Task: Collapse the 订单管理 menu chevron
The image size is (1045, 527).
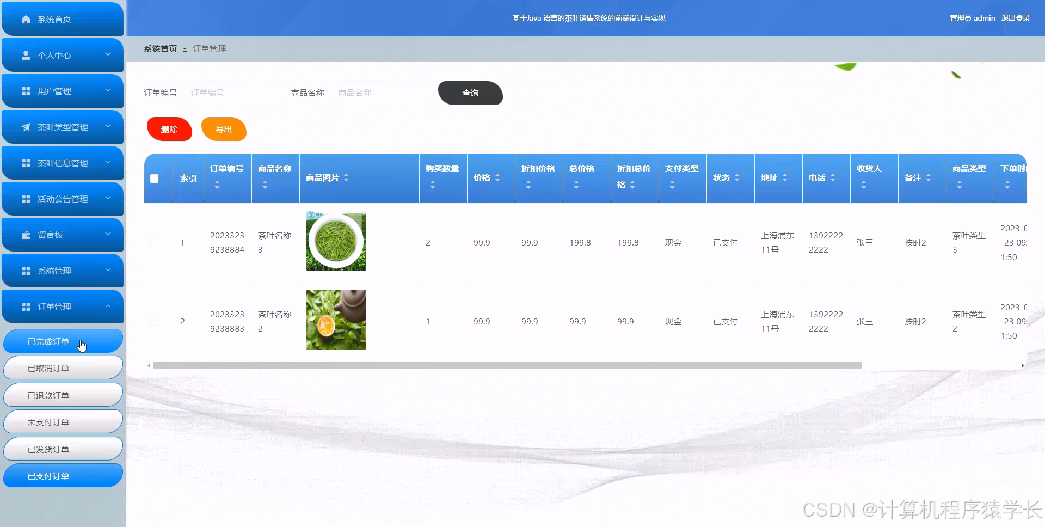Action: click(x=108, y=306)
